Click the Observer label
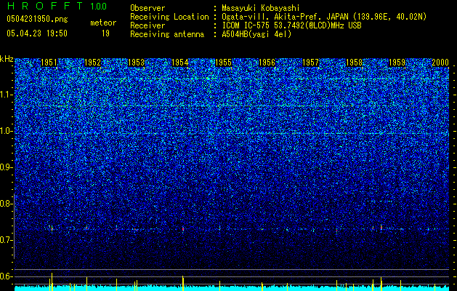This screenshot has height=291, width=457. (147, 8)
